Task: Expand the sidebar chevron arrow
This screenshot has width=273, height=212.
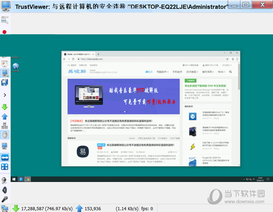Action: 5,95
